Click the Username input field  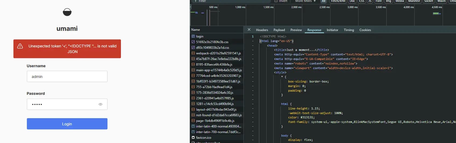coord(67,76)
